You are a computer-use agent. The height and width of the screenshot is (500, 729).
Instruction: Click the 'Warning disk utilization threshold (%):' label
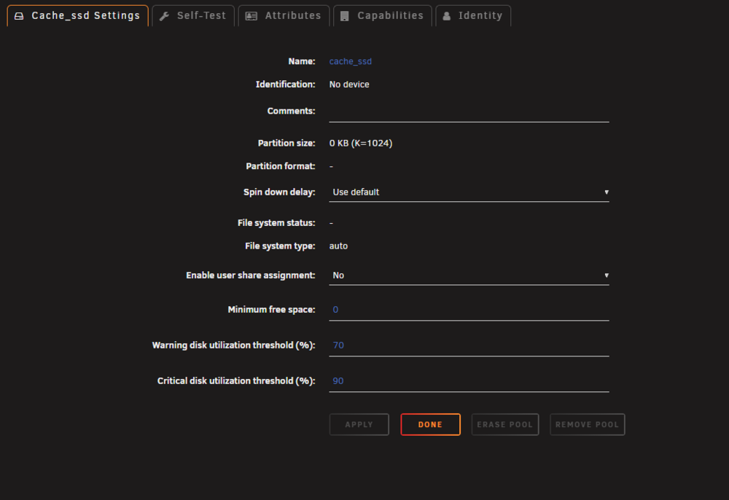click(234, 345)
